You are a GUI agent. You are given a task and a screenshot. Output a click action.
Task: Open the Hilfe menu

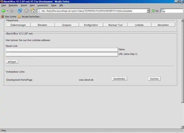pyautogui.click(x=61, y=5)
